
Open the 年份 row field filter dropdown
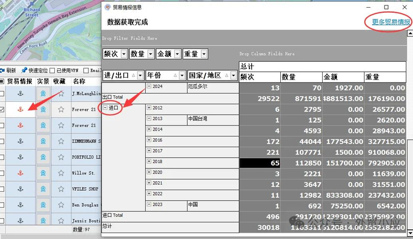tap(182, 76)
